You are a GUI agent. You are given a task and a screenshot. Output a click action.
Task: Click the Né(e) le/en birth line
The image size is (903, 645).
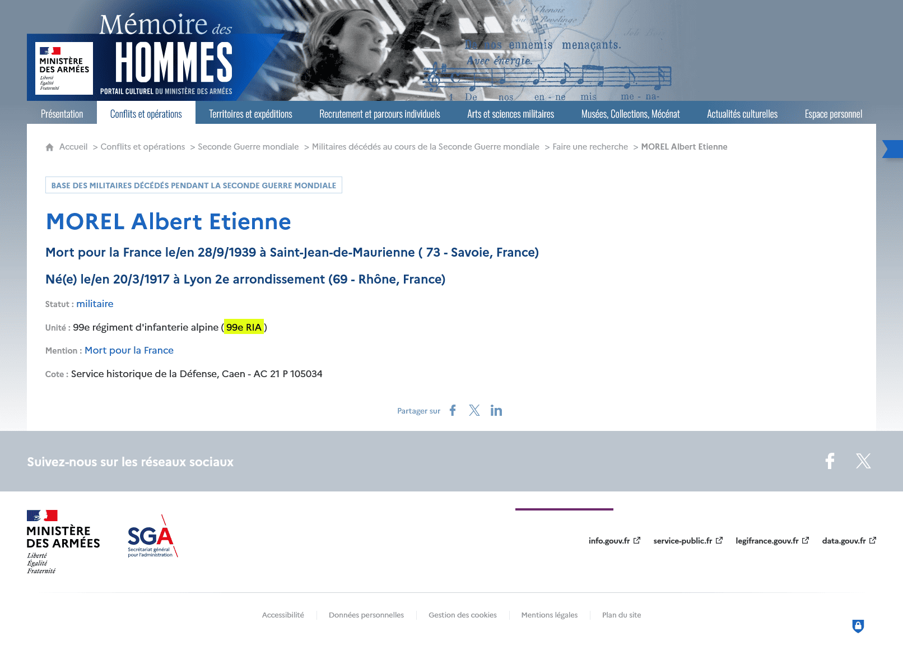click(245, 280)
